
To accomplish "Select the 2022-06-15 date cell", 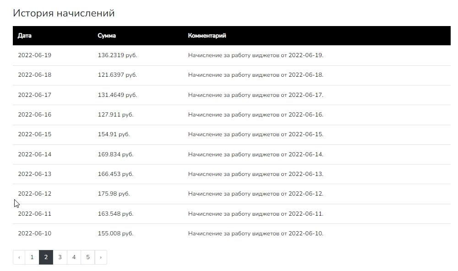I will point(34,134).
